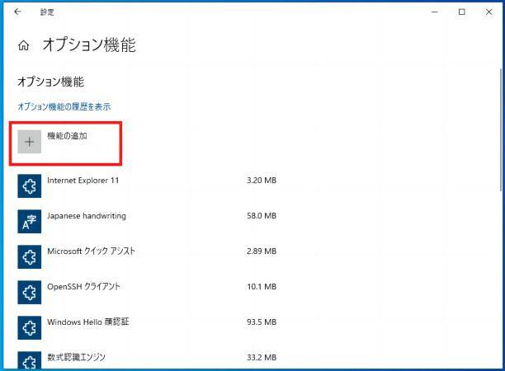Select OpenSSH クライアント entry
Image resolution: width=505 pixels, height=371 pixels.
click(83, 286)
